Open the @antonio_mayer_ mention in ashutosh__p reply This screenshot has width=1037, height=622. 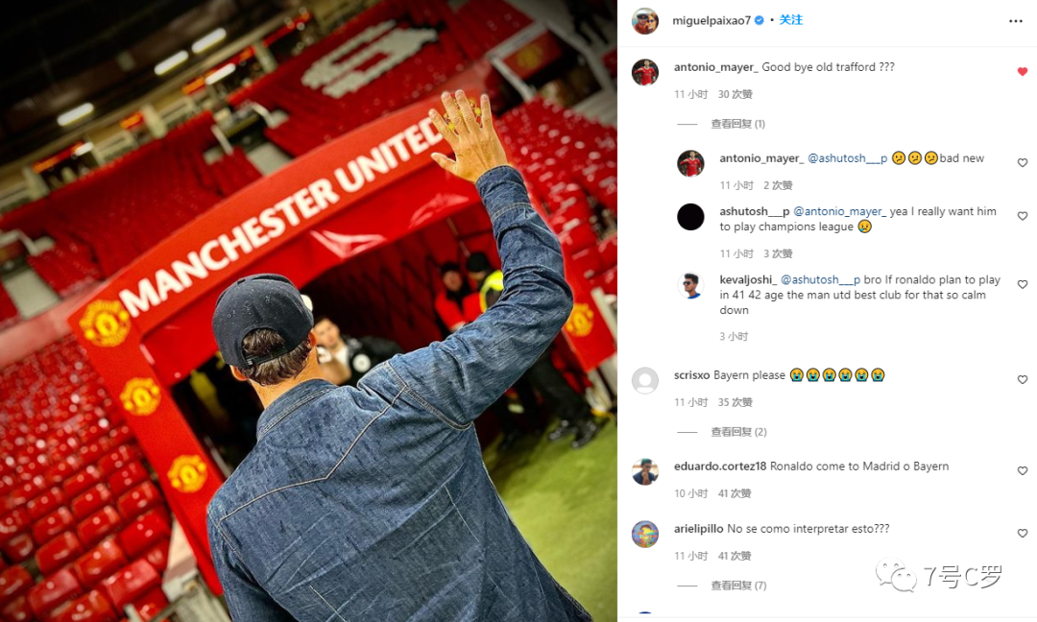pos(839,211)
